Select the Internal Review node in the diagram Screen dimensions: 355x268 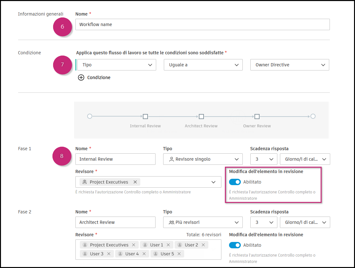[145, 116]
